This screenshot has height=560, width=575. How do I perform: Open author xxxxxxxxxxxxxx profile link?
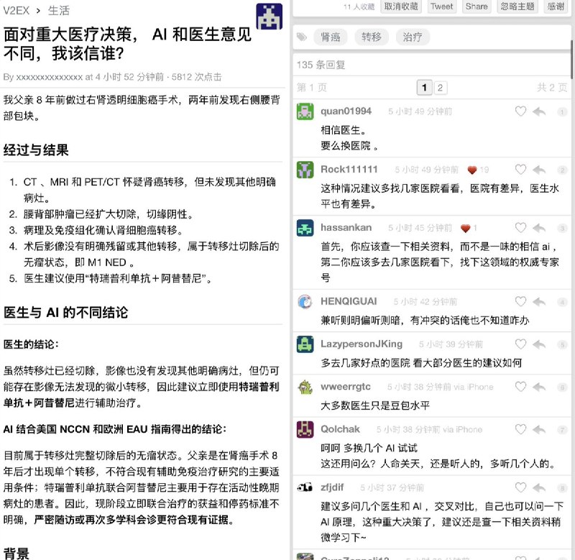[x=49, y=77]
